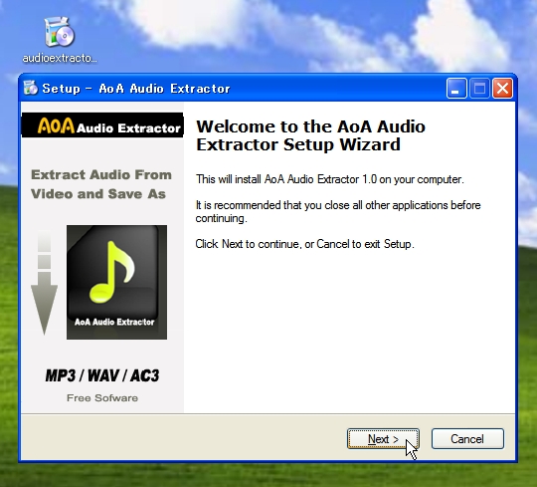Close the Setup wizard window

tap(502, 89)
